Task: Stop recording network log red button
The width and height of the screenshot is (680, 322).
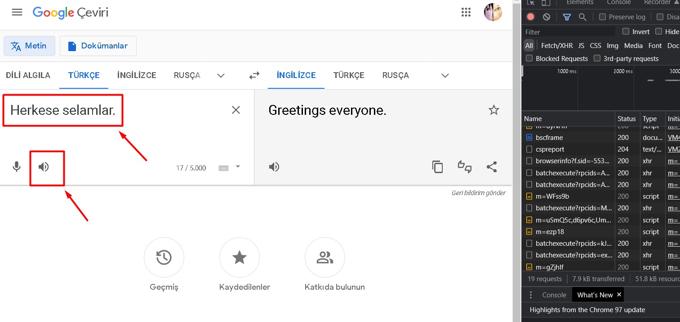Action: [531, 17]
